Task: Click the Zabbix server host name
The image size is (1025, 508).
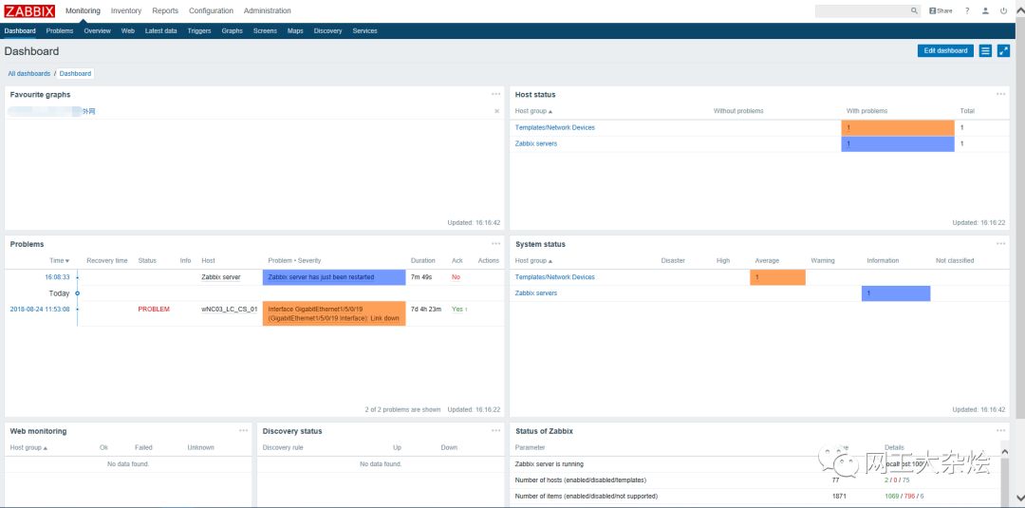Action: coord(221,277)
